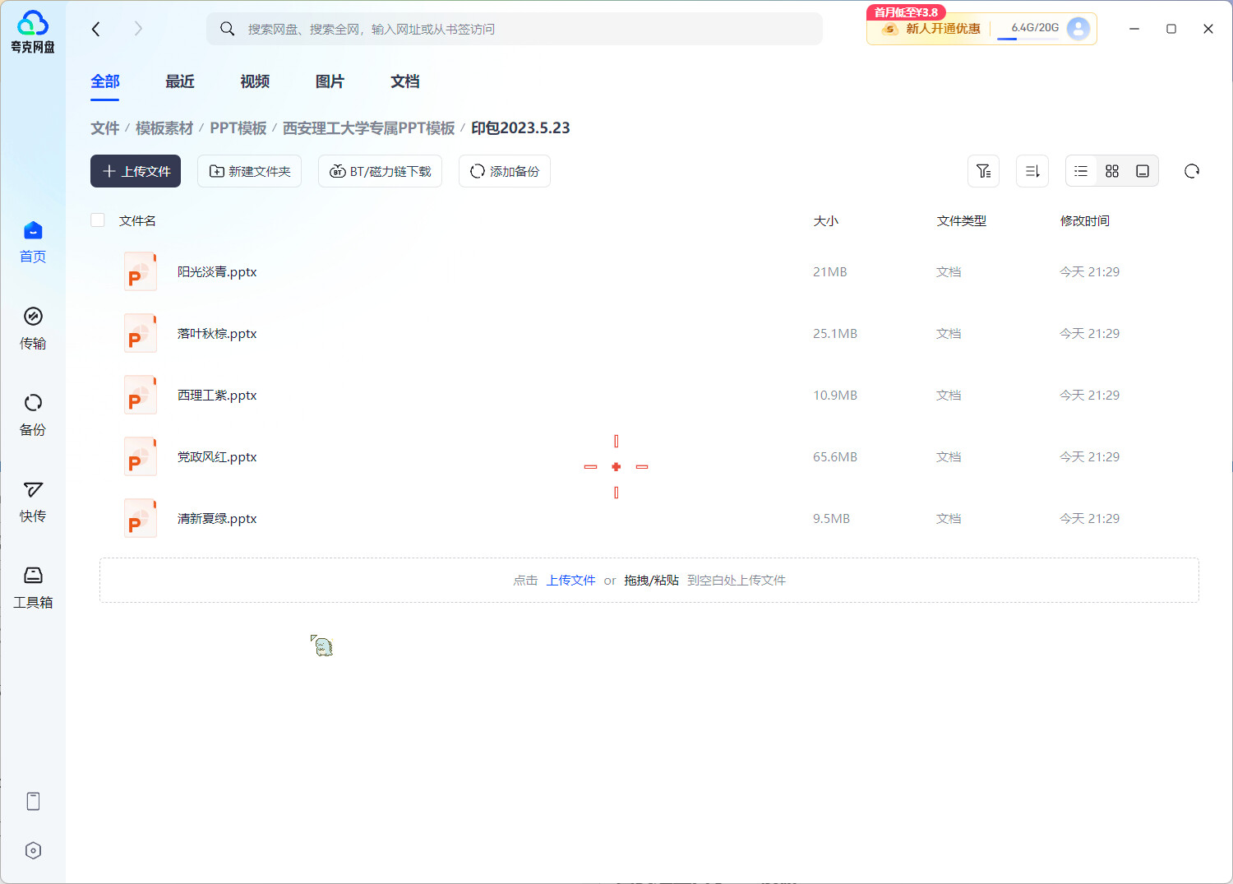This screenshot has height=884, width=1233.
Task: Click the mobile phone icon in sidebar
Action: (33, 801)
